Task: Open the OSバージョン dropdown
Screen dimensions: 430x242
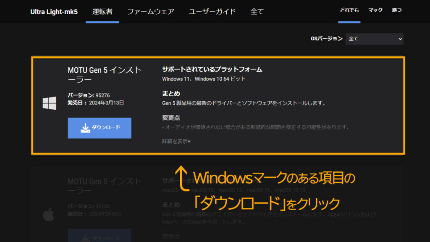Action: [374, 39]
